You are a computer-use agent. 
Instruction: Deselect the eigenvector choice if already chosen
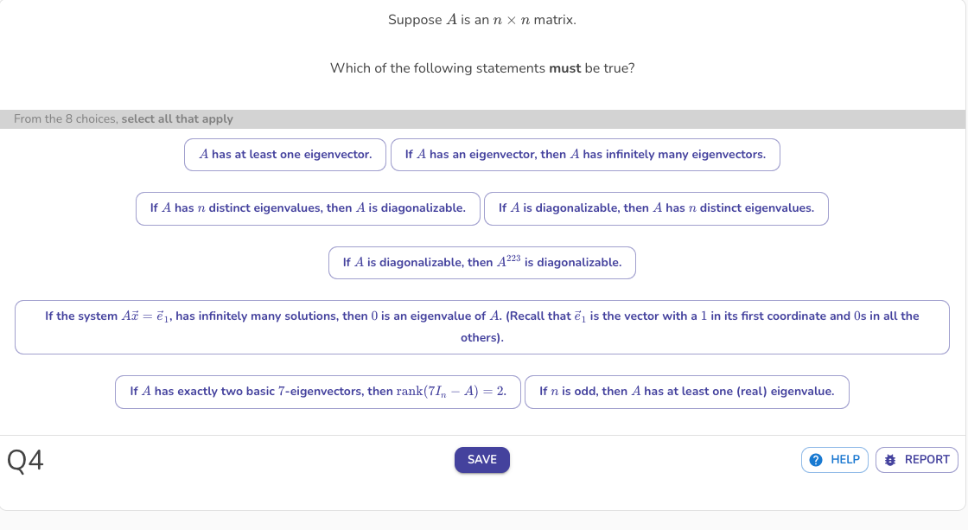coord(284,154)
